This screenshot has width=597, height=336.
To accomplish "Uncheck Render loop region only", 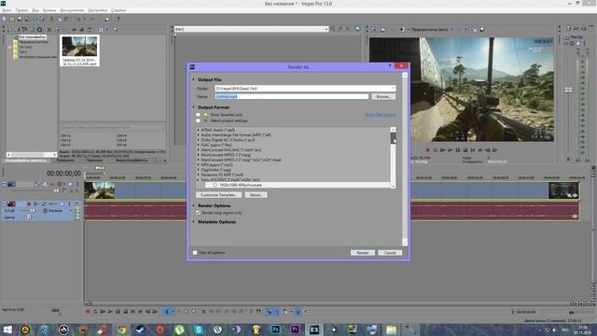I will pos(198,213).
